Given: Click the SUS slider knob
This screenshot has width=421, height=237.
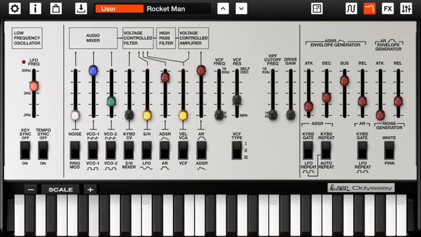Looking at the screenshot, I should 345,80.
